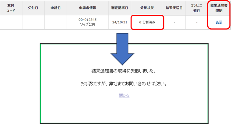Select applicant number 00-012345
231x124 pixels.
(87, 20)
